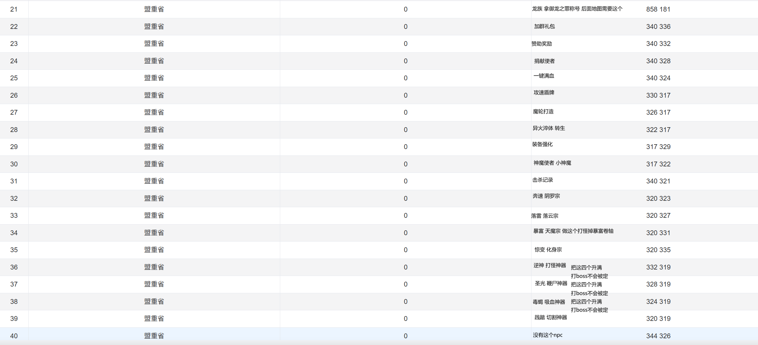Click the 盟重省 cell in row 22
This screenshot has width=758, height=345.
click(x=154, y=27)
